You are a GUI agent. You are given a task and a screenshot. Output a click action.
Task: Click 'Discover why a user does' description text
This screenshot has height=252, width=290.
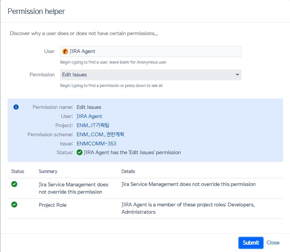pos(84,34)
